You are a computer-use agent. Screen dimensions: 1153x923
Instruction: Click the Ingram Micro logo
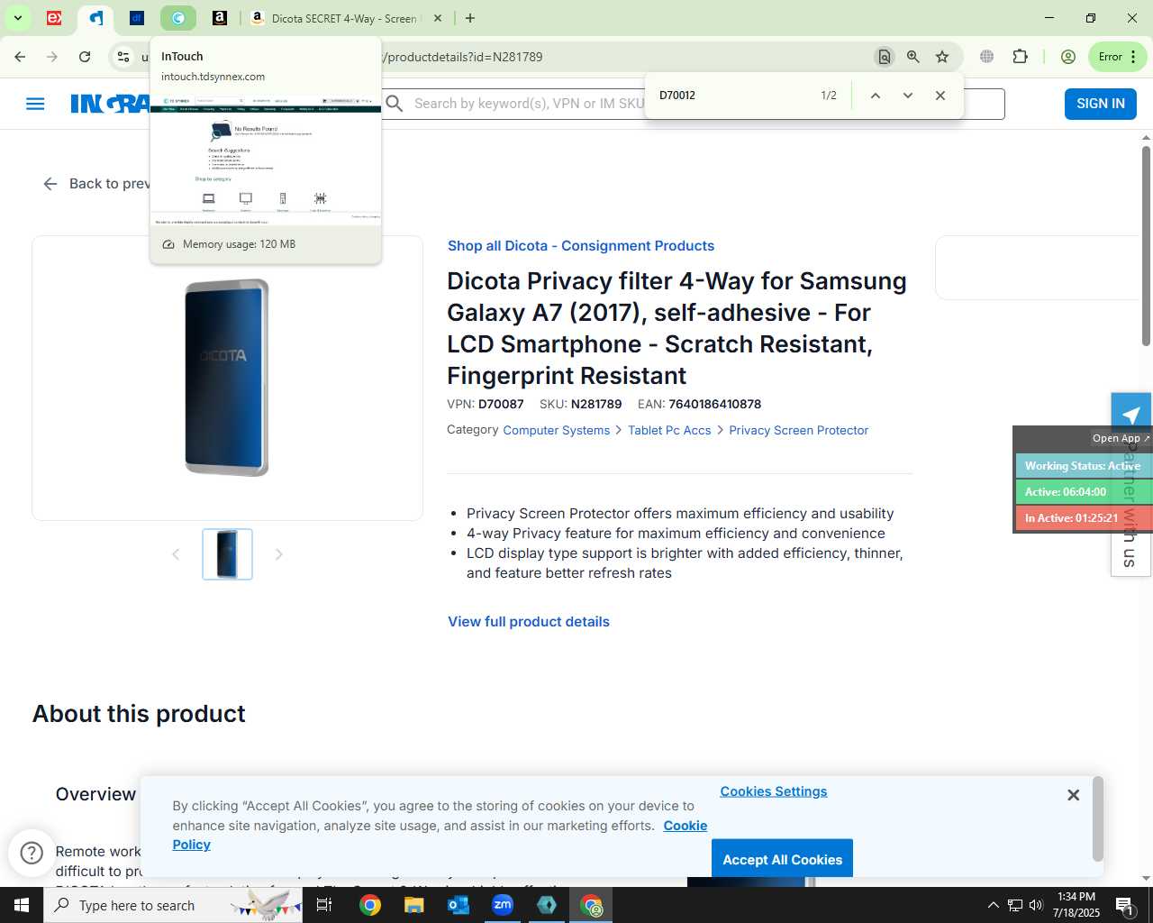[x=110, y=104]
